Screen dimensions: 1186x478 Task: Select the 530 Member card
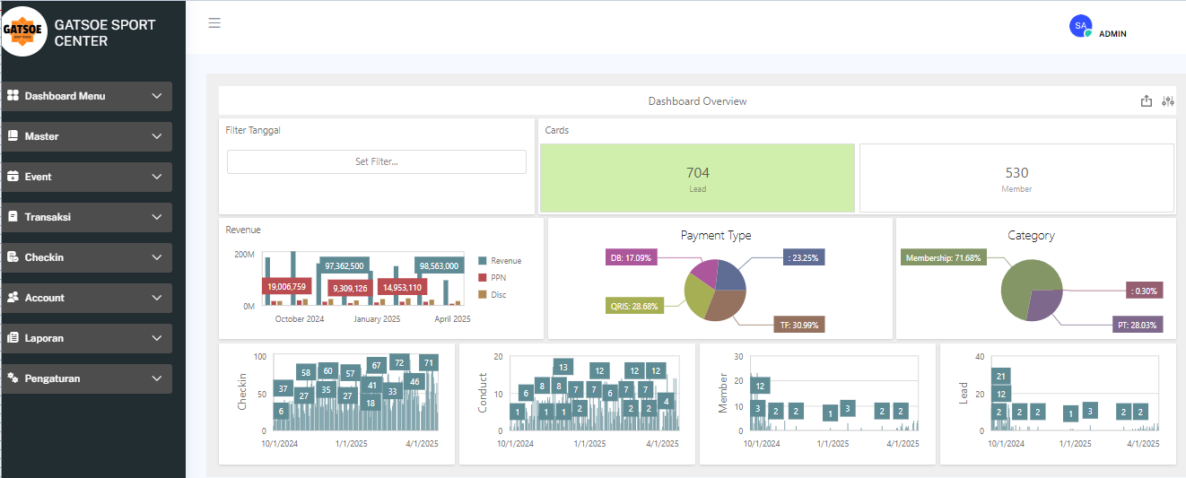(x=1016, y=178)
